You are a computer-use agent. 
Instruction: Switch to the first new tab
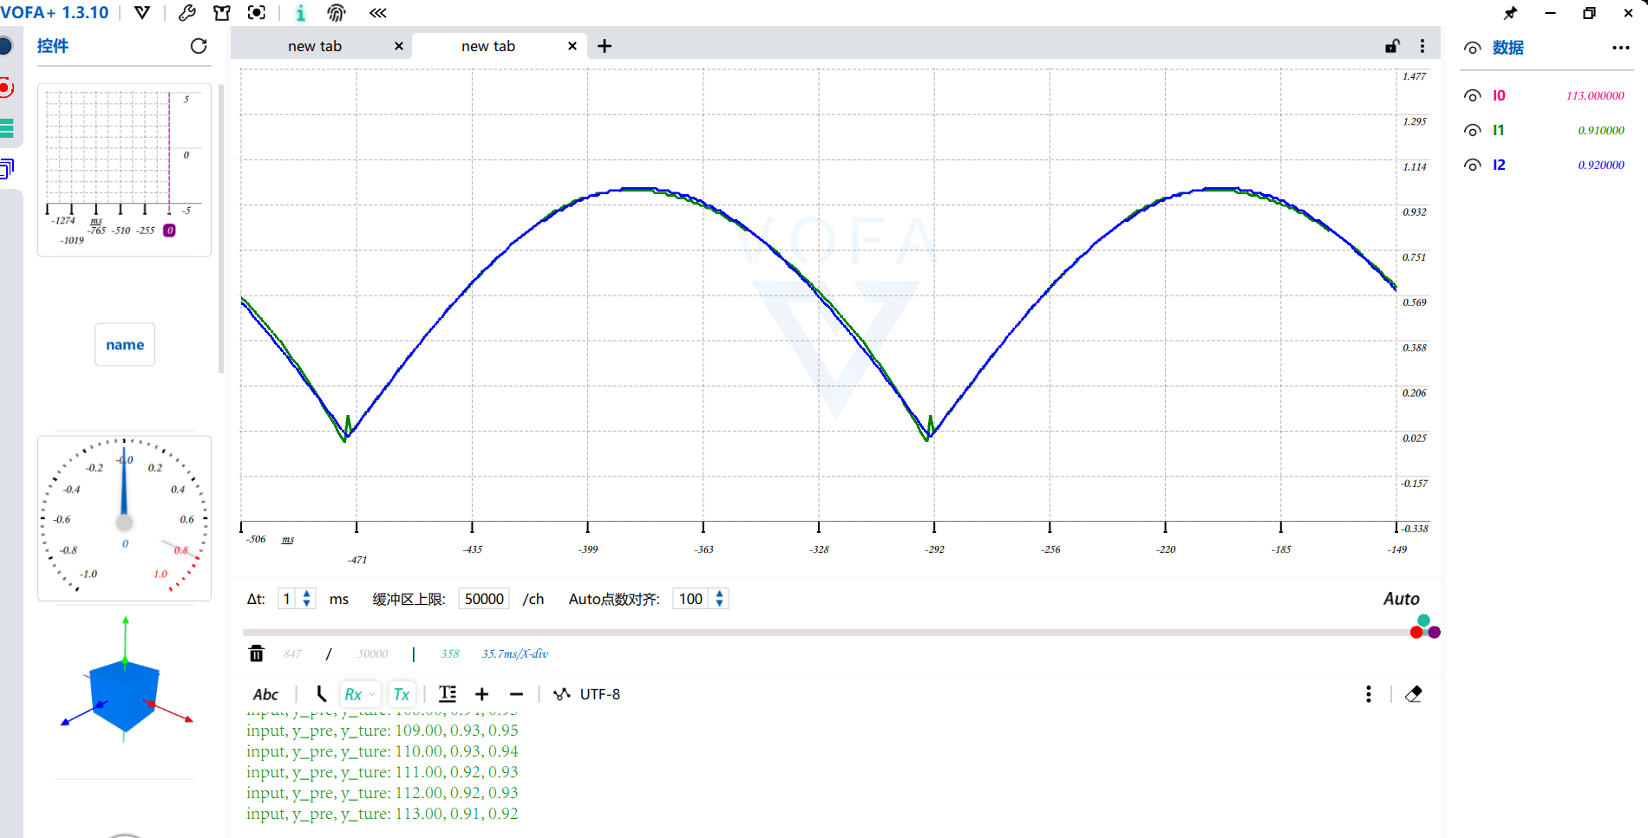pyautogui.click(x=315, y=46)
